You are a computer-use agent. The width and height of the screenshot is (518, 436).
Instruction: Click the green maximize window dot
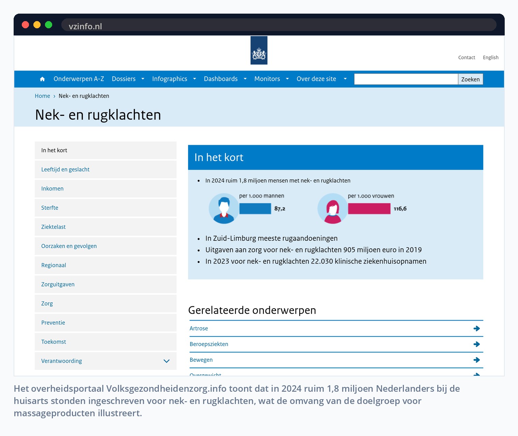49,25
